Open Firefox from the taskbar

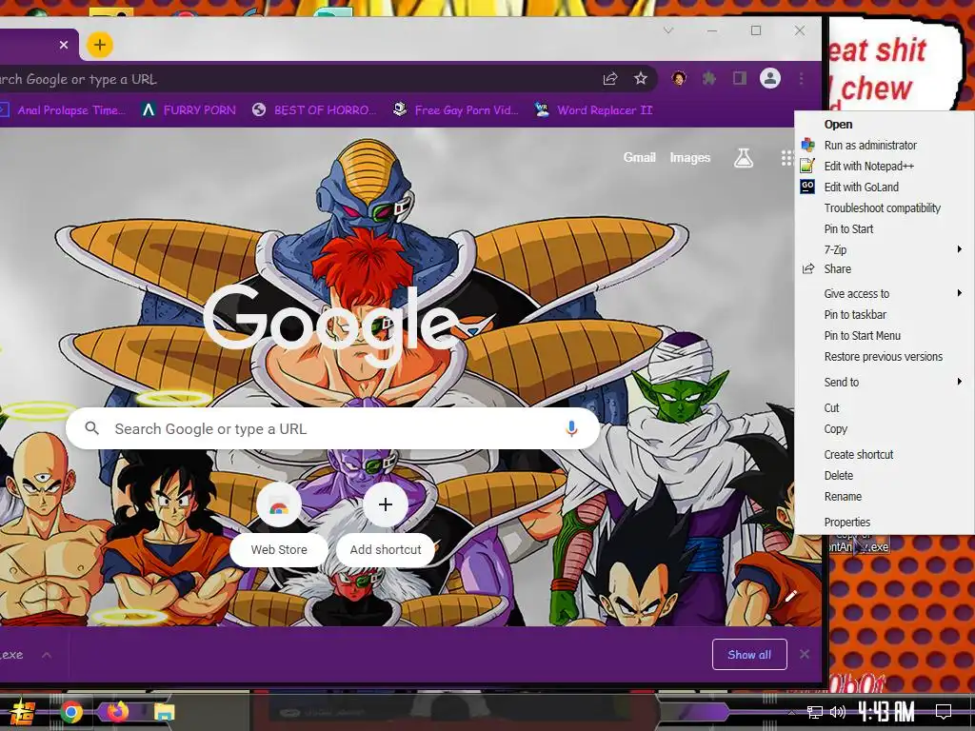[x=117, y=711]
